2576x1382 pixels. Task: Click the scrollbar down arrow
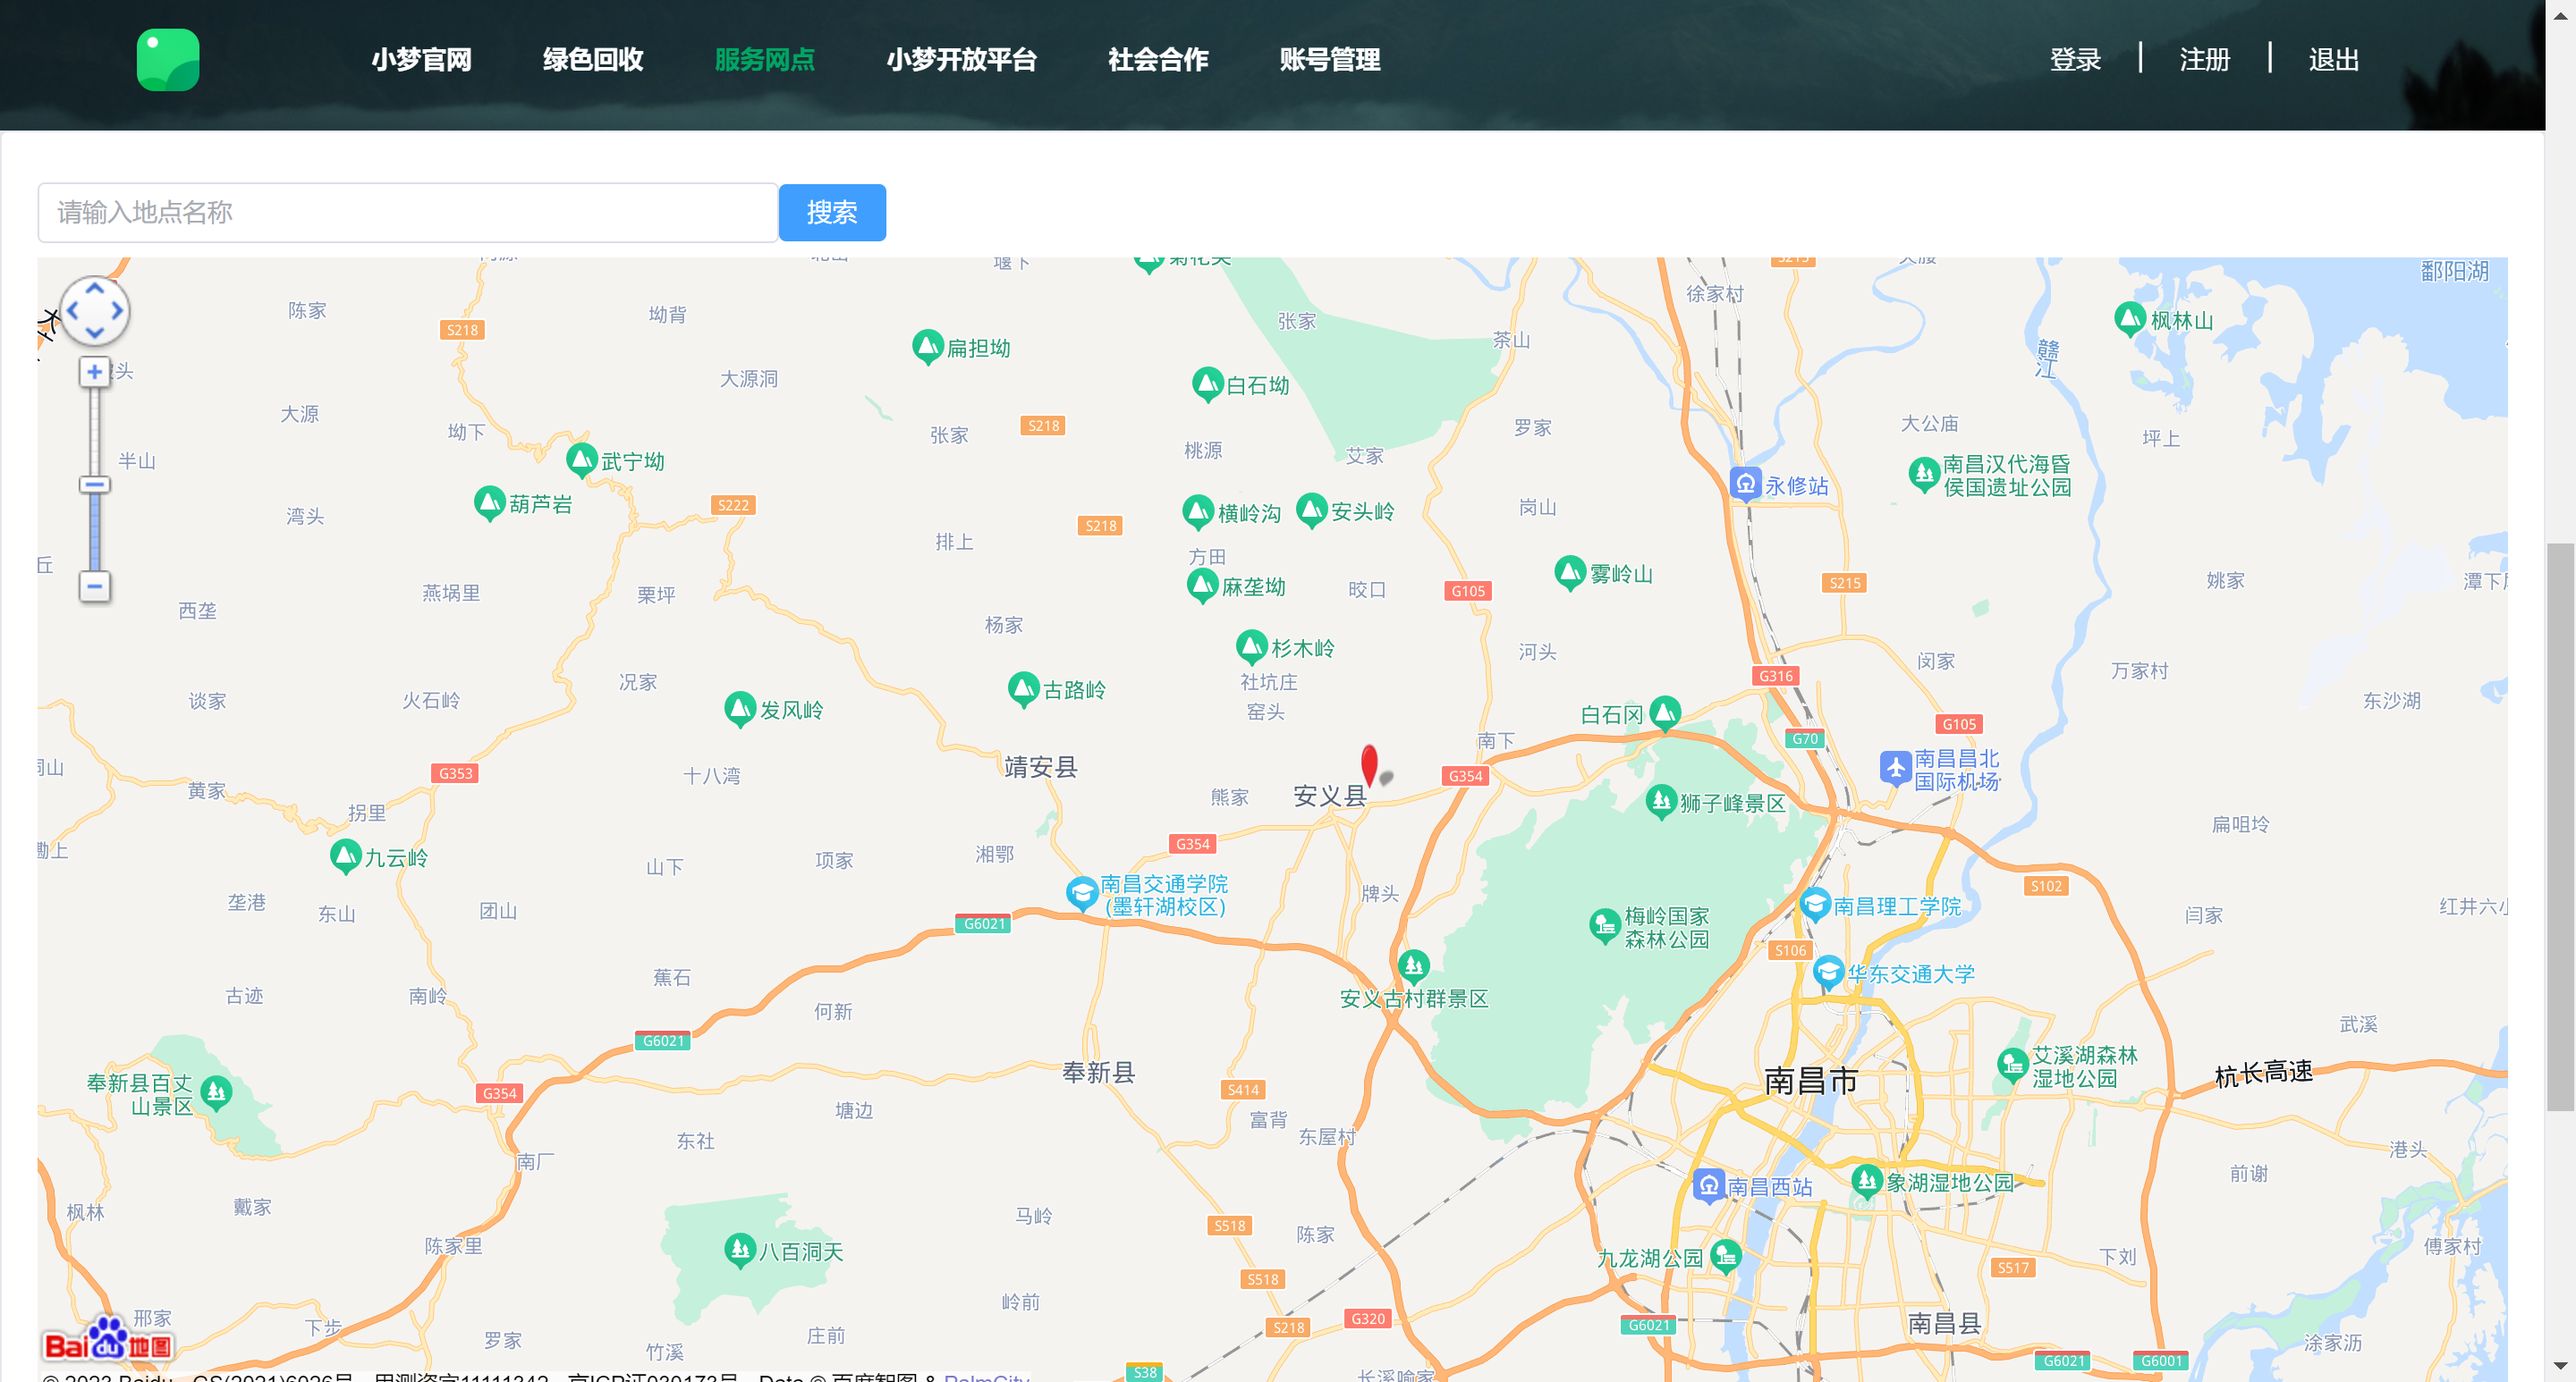pos(2559,1365)
